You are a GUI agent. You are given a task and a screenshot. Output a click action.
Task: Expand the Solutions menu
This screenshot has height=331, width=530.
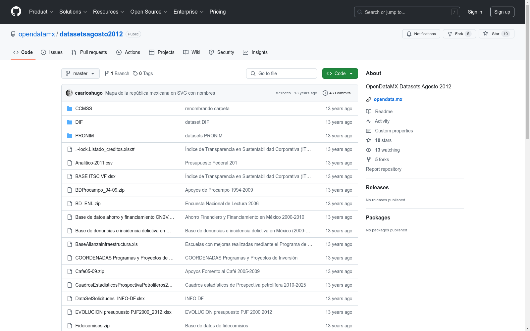[73, 12]
